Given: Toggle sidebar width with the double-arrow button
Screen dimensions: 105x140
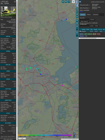Looking at the screenshot, I should point(80,2).
